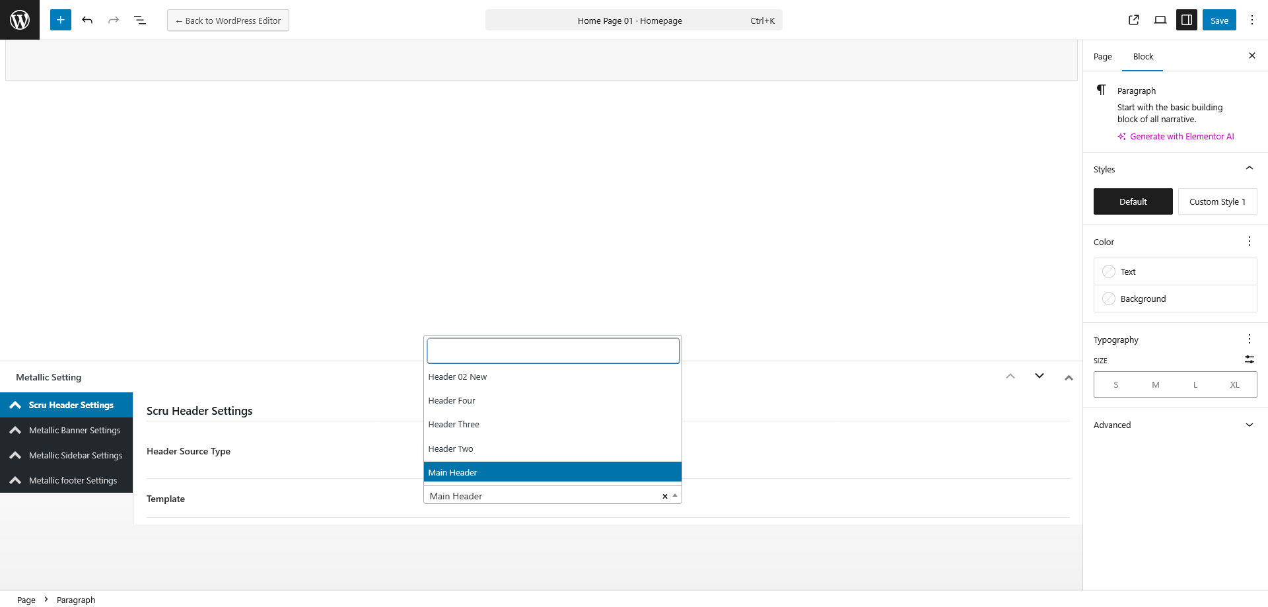Image resolution: width=1268 pixels, height=607 pixels.
Task: Select the Custom Style 1 style
Action: coord(1217,201)
